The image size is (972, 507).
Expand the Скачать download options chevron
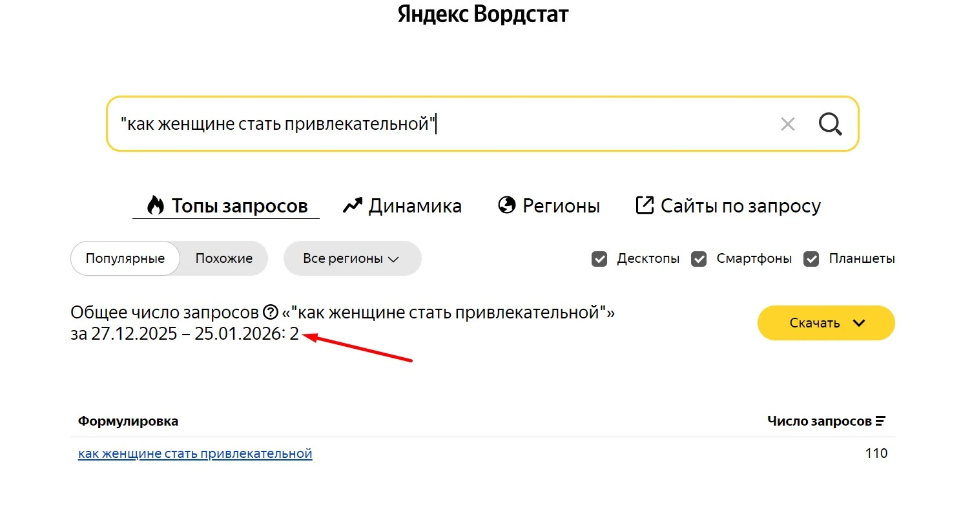coord(859,323)
